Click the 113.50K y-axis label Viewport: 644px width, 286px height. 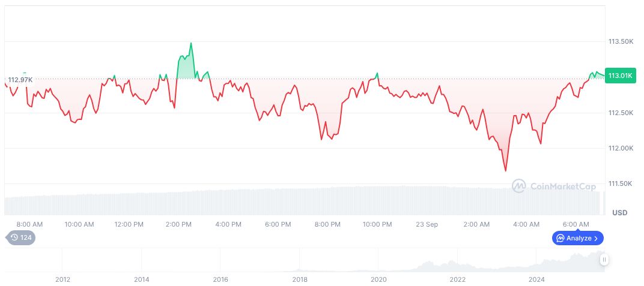pyautogui.click(x=621, y=42)
